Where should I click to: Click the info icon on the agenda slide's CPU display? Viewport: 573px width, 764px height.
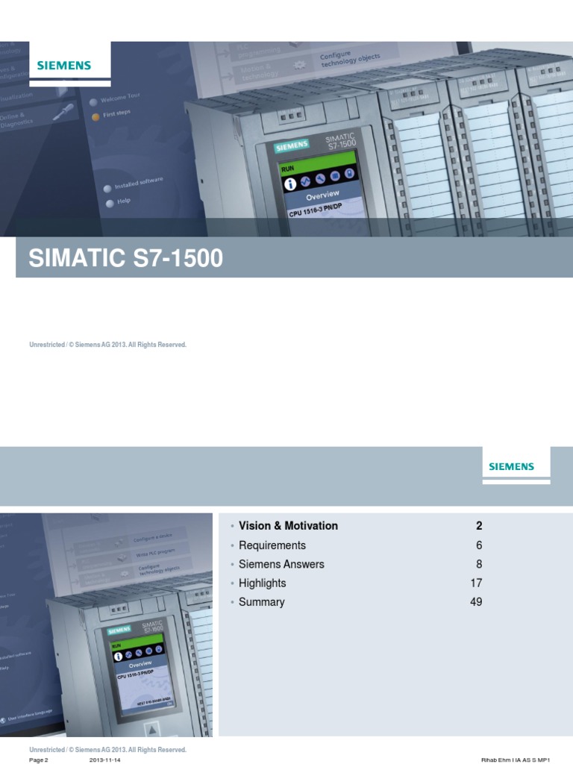coord(118,657)
